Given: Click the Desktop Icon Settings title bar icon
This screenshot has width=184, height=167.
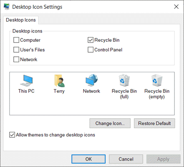Looking at the screenshot, I should (x=7, y=7).
